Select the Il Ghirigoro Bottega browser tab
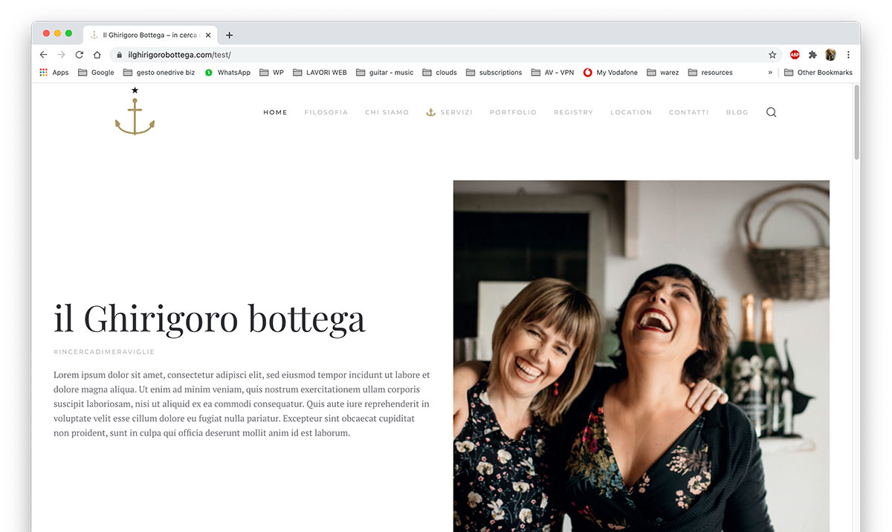The width and height of the screenshot is (892, 532). coord(152,35)
